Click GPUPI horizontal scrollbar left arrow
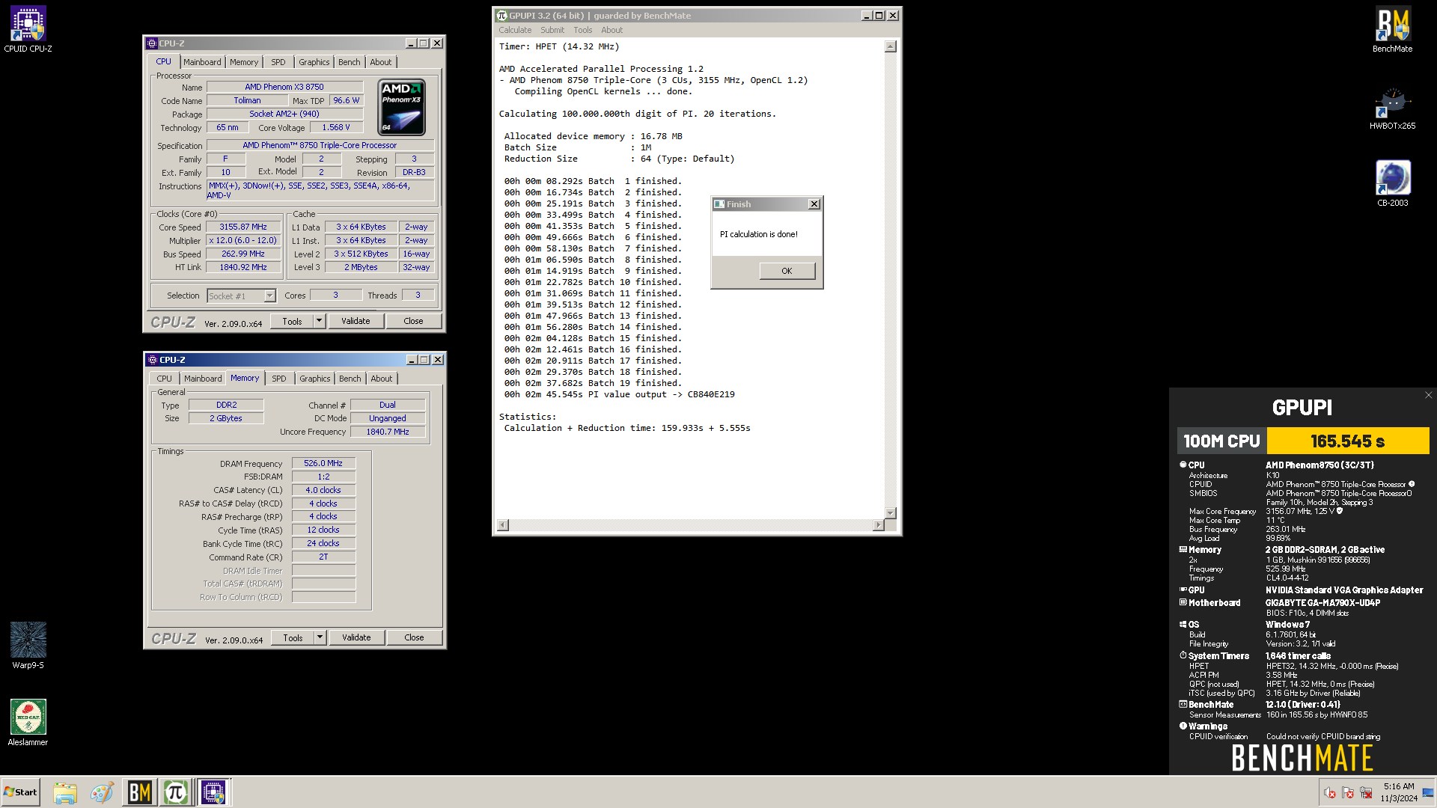 (x=503, y=525)
